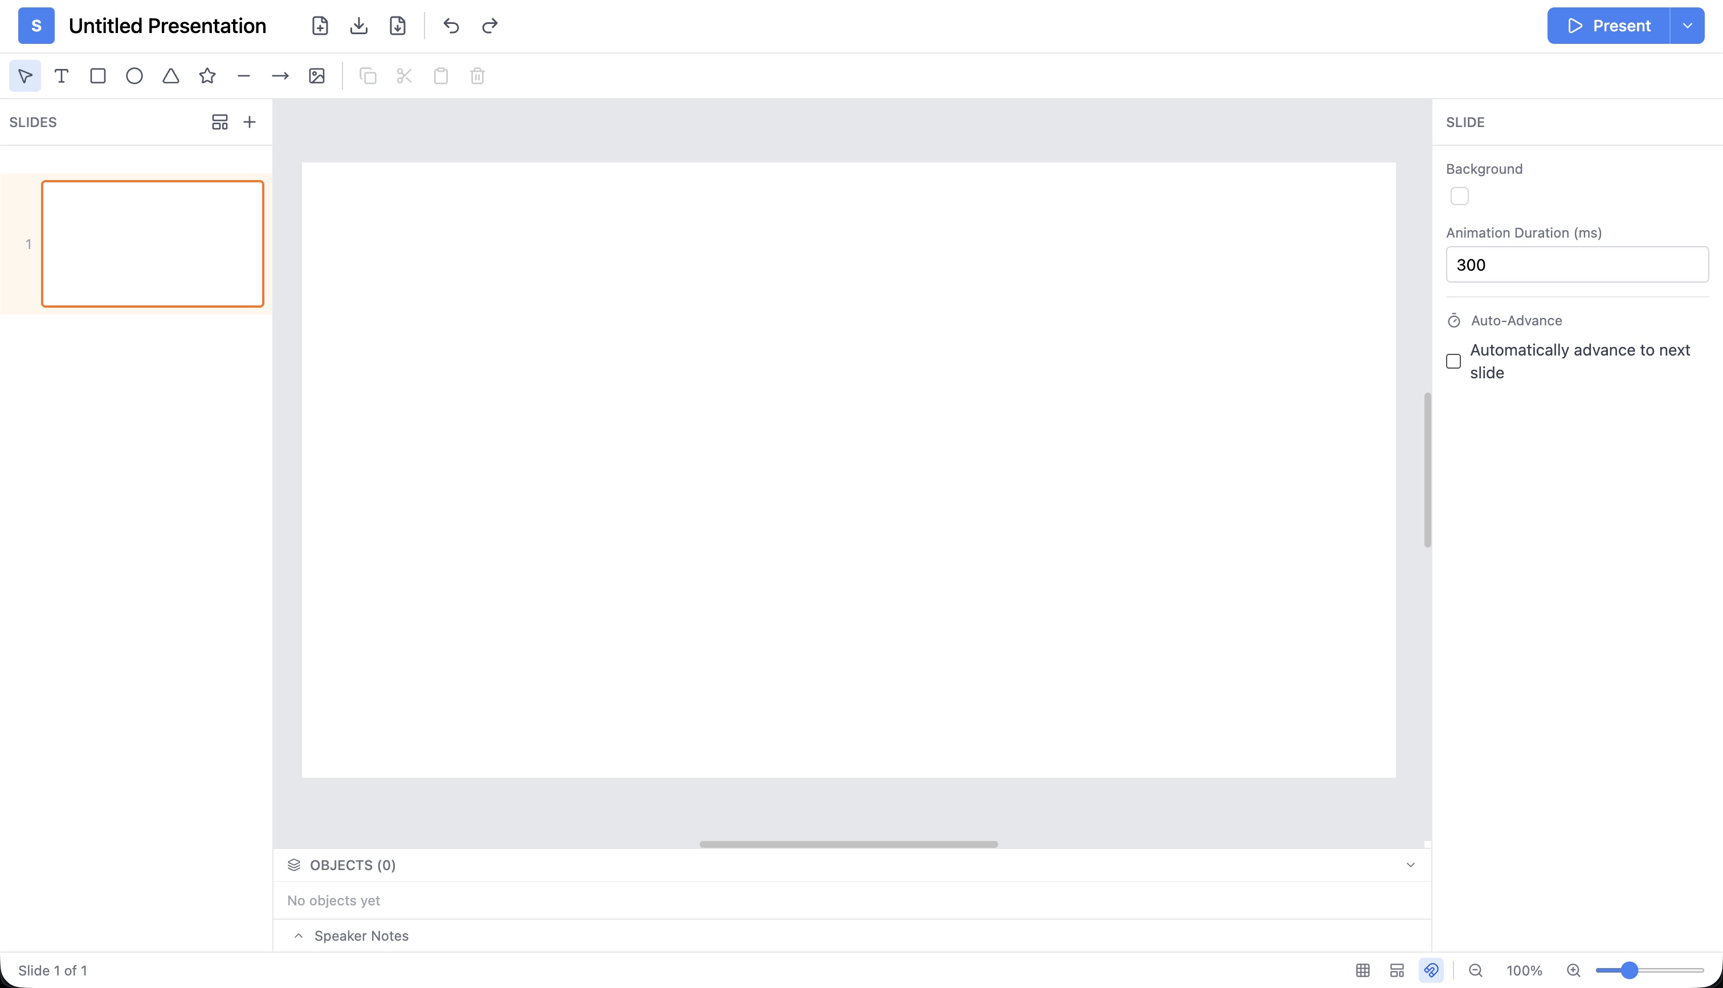Viewport: 1723px width, 988px height.
Task: Zoom in with the plus magnifier
Action: [1574, 970]
